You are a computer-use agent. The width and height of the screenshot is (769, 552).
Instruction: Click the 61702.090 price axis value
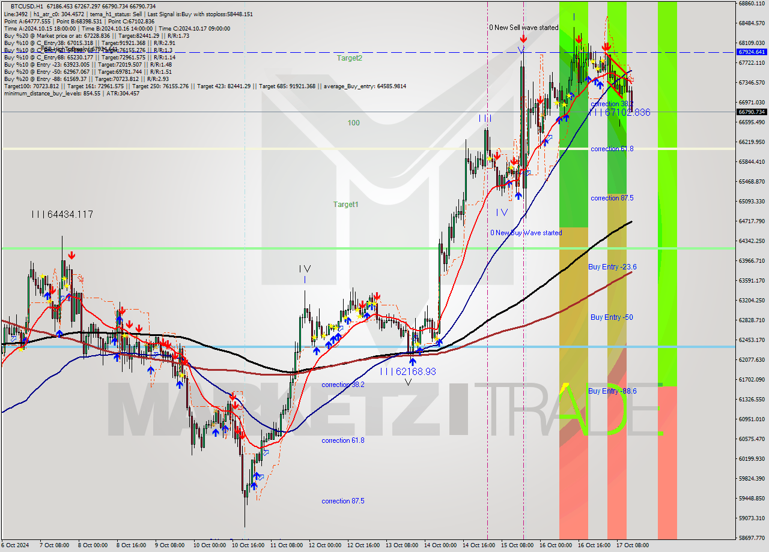(752, 380)
